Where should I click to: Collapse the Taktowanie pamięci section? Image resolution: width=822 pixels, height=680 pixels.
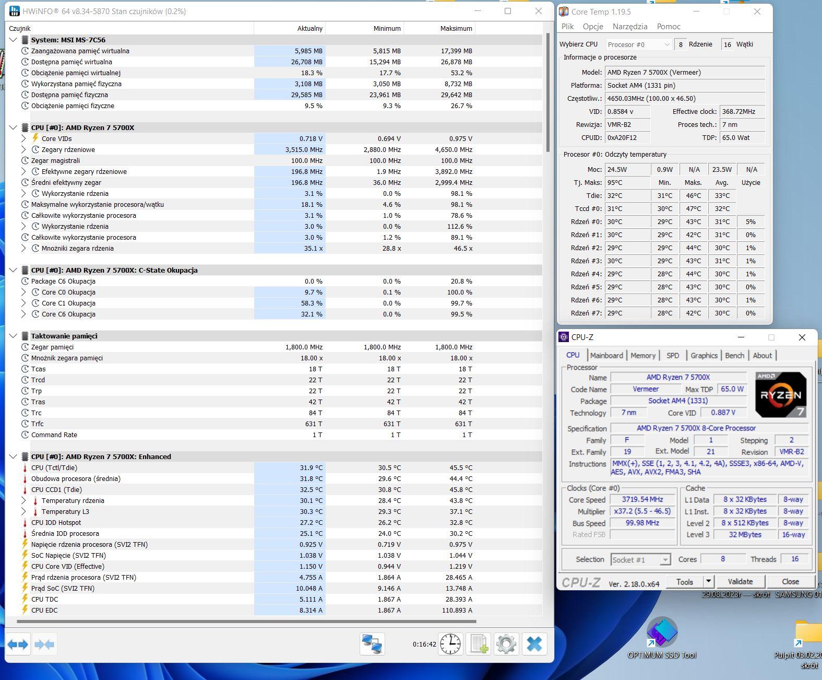(14, 336)
